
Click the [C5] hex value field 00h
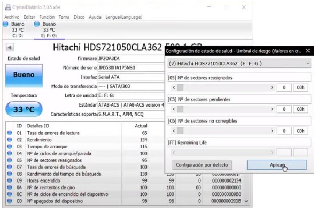pyautogui.click(x=300, y=109)
